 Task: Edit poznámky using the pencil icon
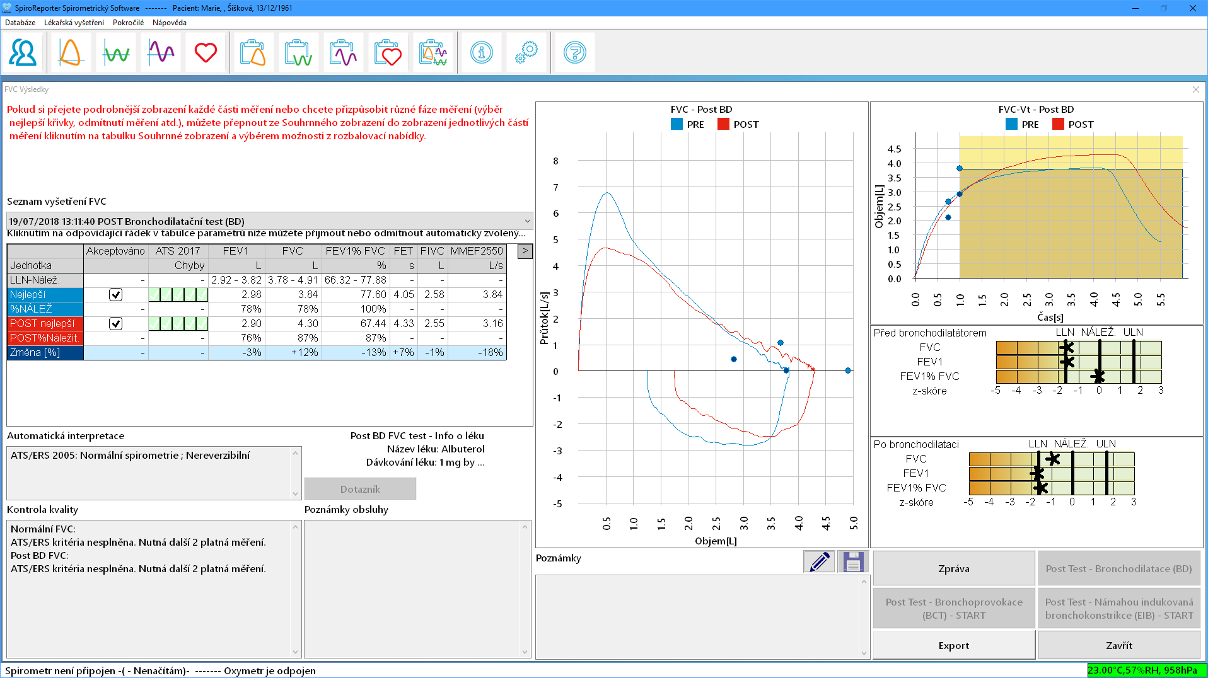[818, 561]
